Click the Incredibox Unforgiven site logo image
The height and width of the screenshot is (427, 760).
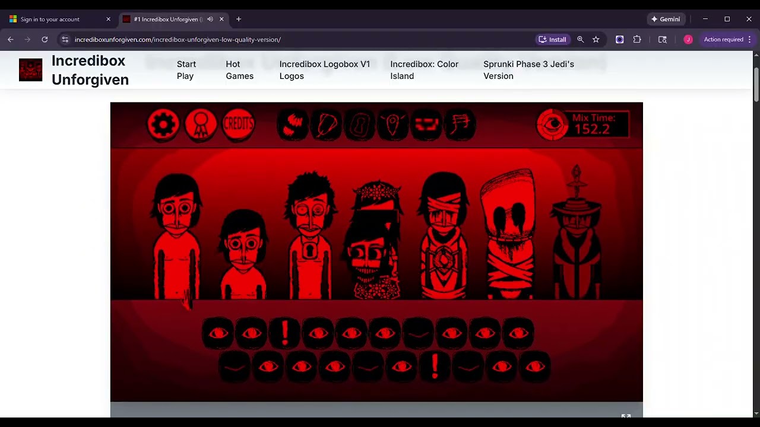(30, 70)
